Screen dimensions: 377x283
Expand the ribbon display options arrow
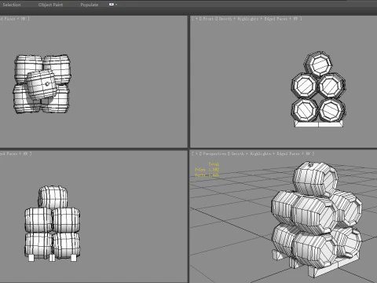coord(116,5)
